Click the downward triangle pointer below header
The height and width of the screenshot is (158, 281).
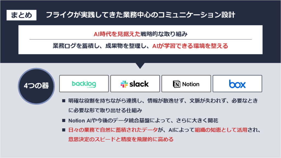(x=140, y=66)
